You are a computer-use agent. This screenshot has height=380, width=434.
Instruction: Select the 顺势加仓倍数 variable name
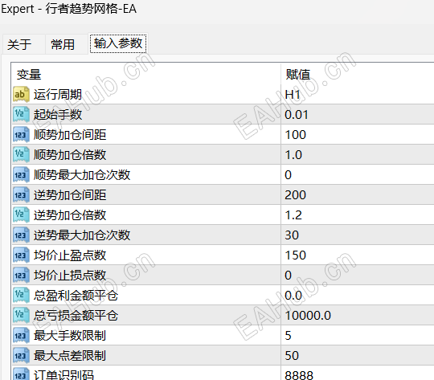pos(70,155)
